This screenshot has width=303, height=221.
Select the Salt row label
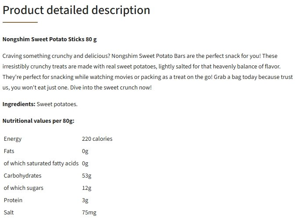pos(9,212)
